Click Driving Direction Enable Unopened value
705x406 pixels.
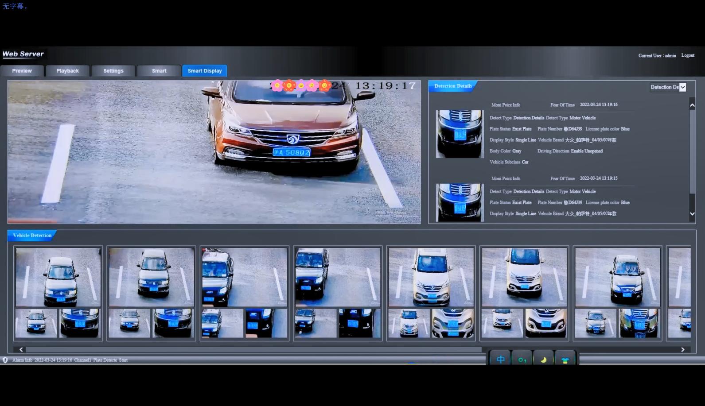coord(587,151)
